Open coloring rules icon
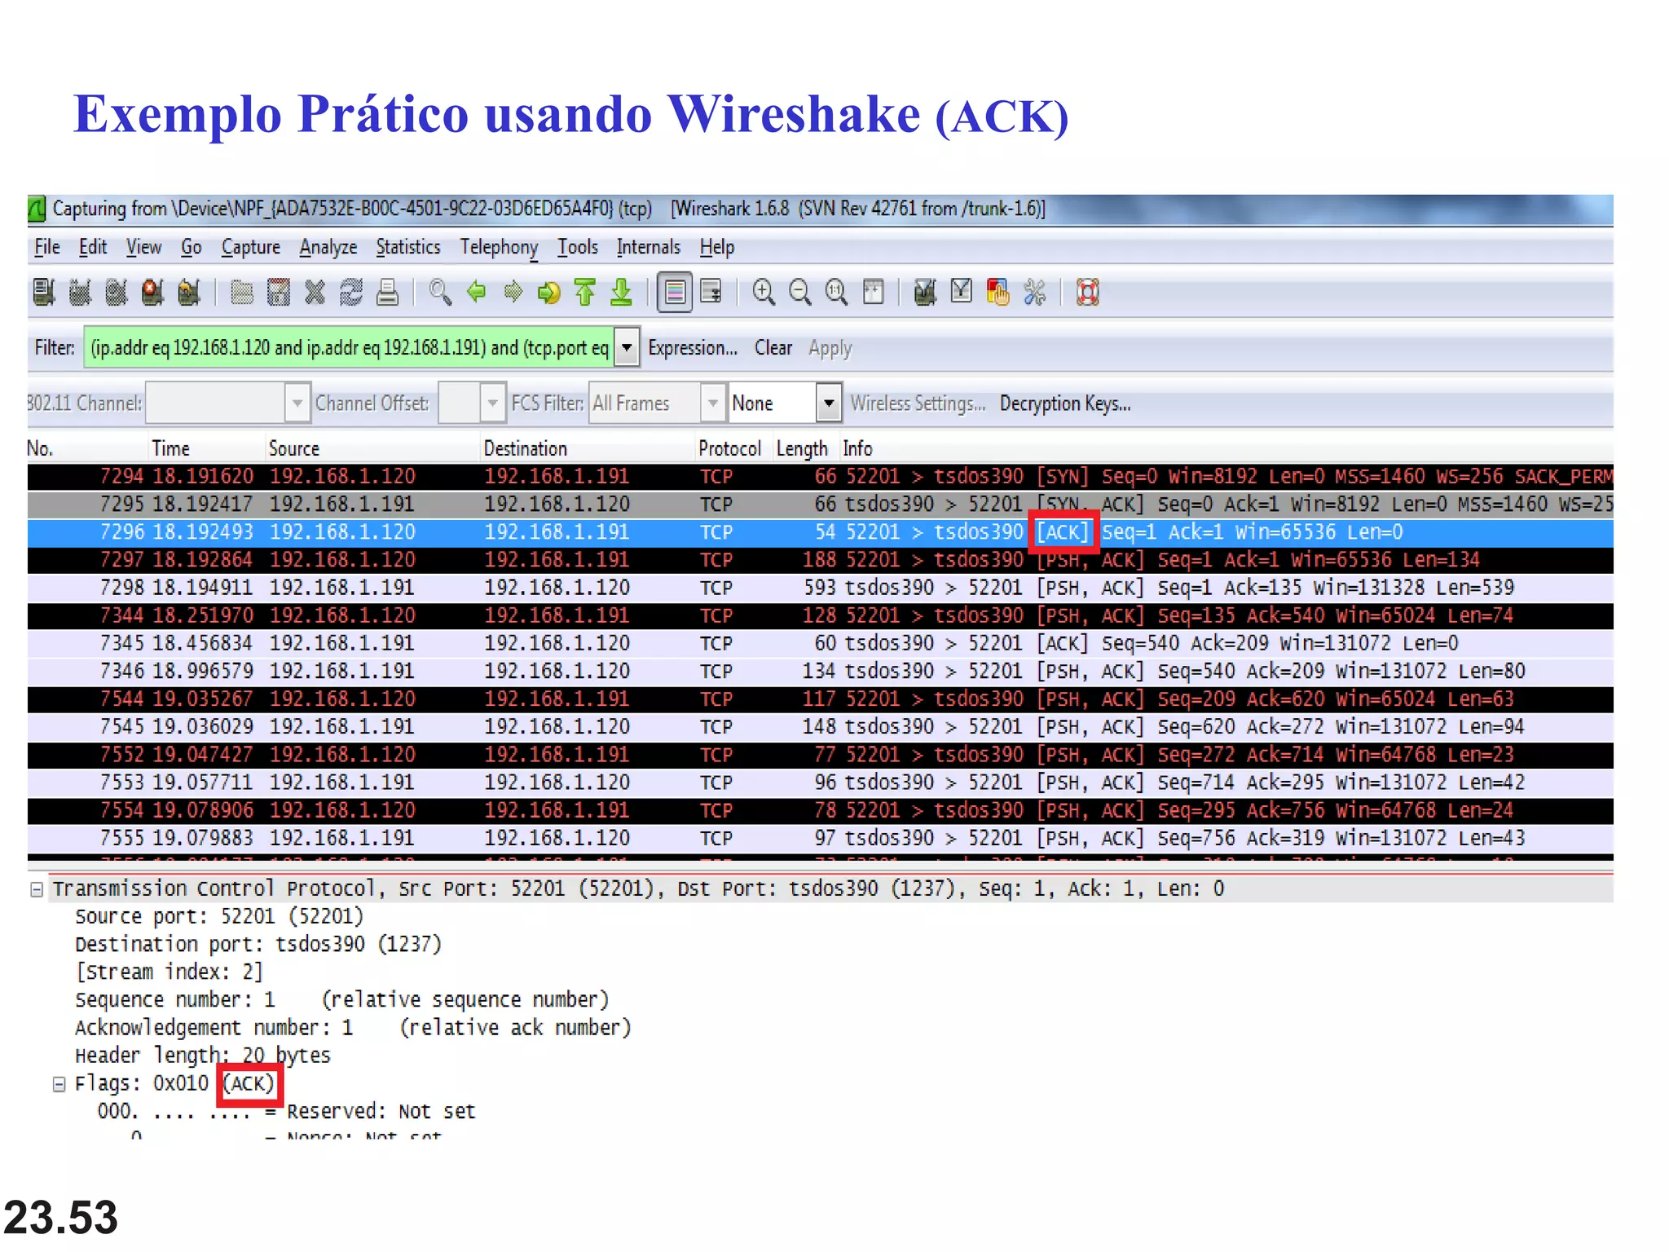 (x=997, y=292)
